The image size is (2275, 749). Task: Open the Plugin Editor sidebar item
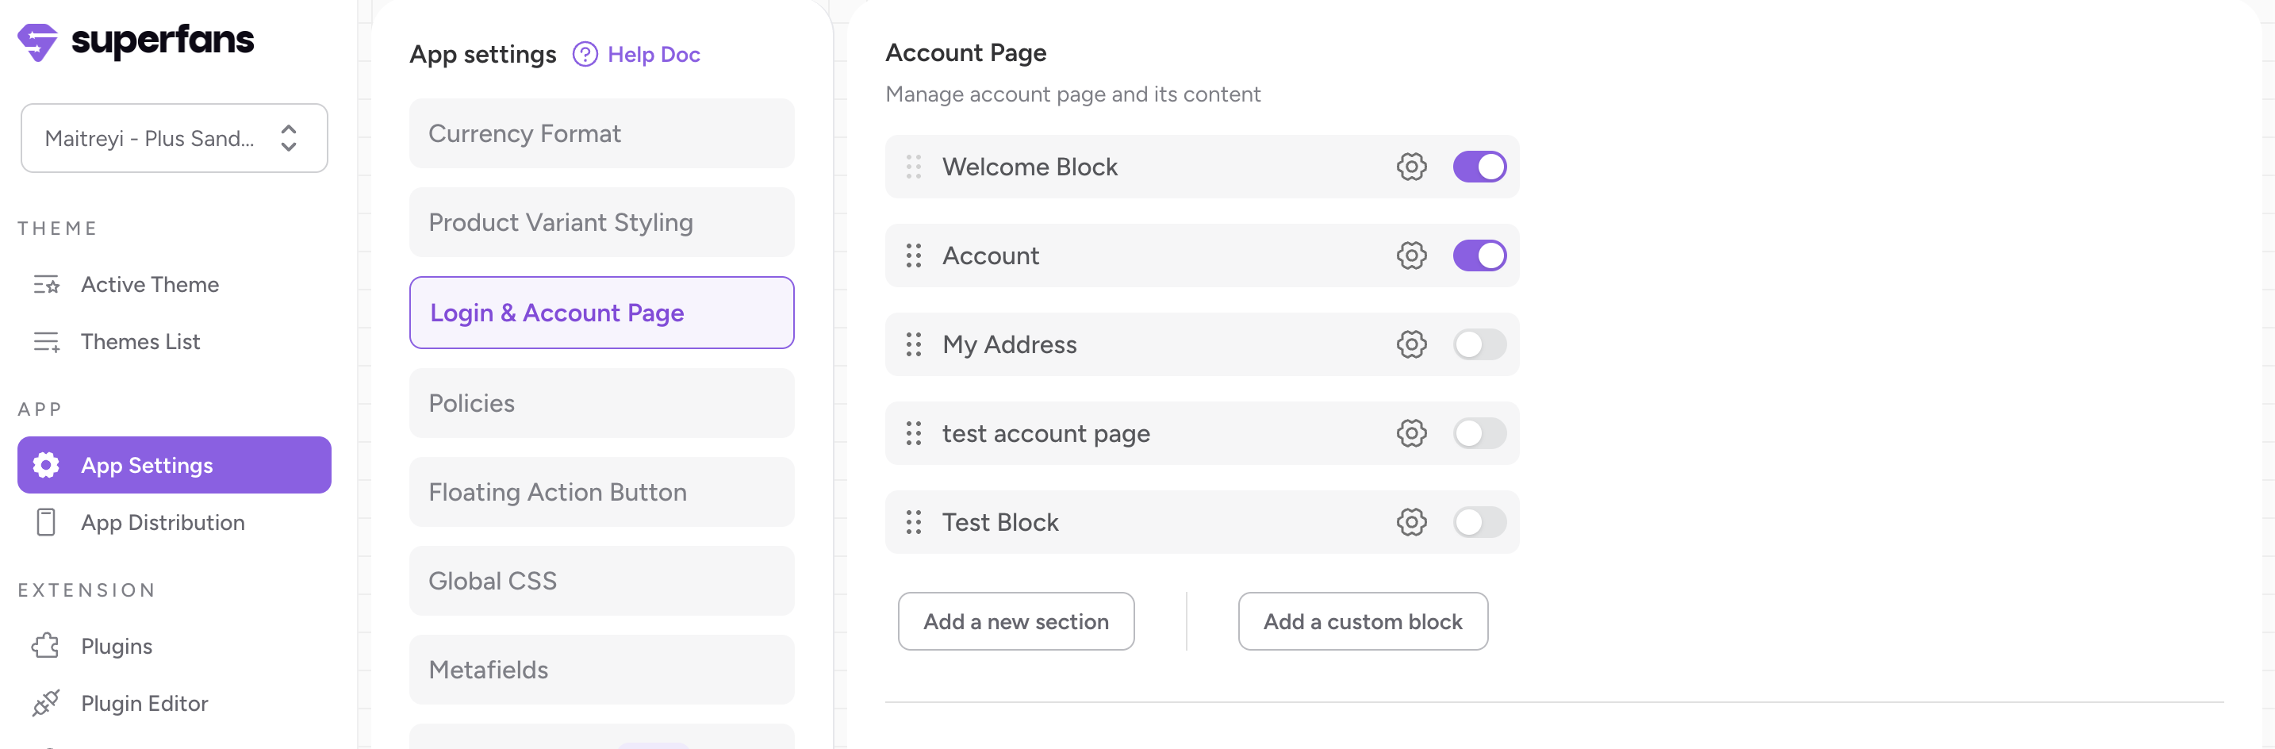click(x=144, y=703)
